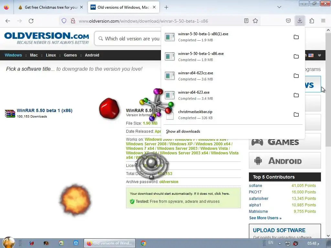Click Windows Server 2008 compatibility link
The image size is (331, 248).
click(x=146, y=144)
